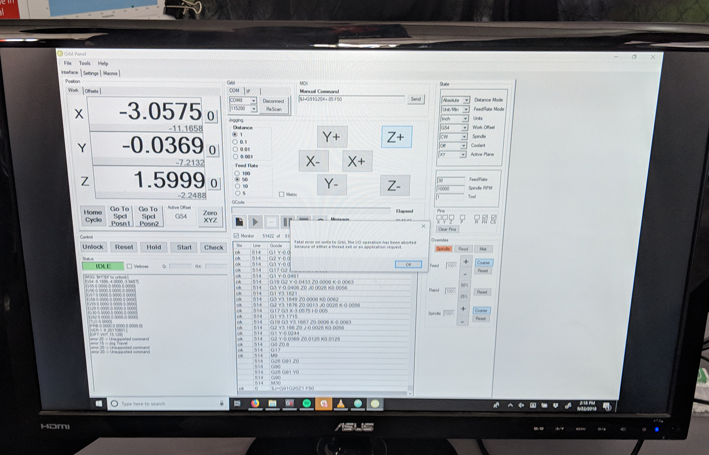
Task: Select the 0.1 jog distance radio button
Action: pos(235,142)
